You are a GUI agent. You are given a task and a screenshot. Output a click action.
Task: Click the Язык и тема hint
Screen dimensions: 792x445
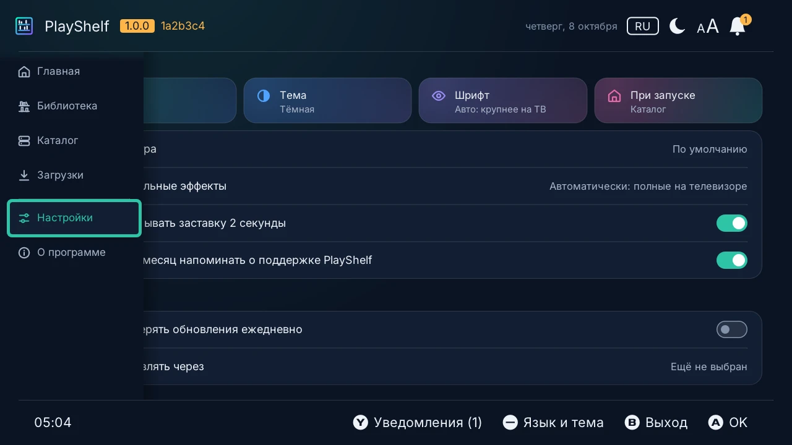point(553,423)
